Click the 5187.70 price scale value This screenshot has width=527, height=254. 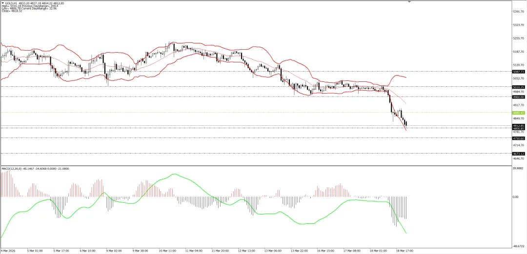pos(519,51)
